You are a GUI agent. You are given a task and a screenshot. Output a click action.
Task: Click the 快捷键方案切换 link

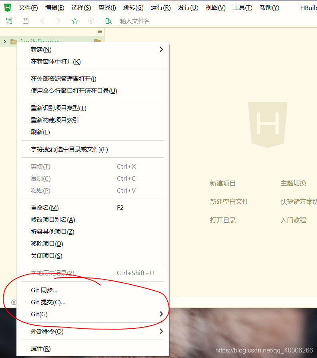pos(299,201)
